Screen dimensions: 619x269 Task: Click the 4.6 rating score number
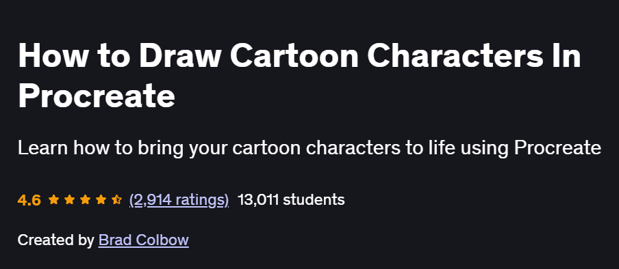[29, 200]
